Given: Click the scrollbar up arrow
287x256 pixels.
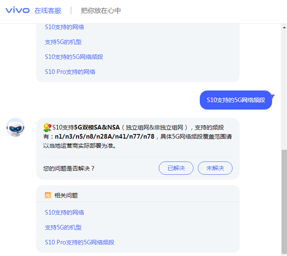Looking at the screenshot, I should [x=284, y=28].
